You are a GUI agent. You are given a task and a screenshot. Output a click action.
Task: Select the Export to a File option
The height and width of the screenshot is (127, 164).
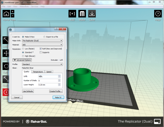coord(44,37)
